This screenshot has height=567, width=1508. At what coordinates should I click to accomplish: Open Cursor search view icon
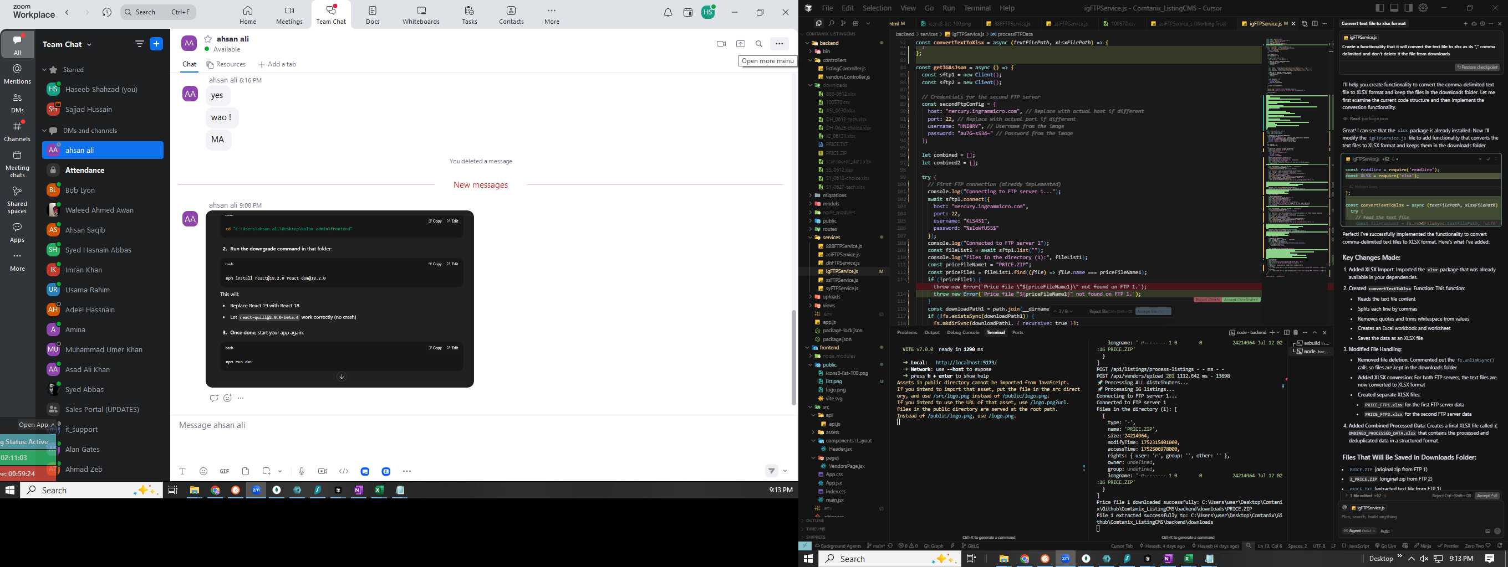tap(831, 23)
